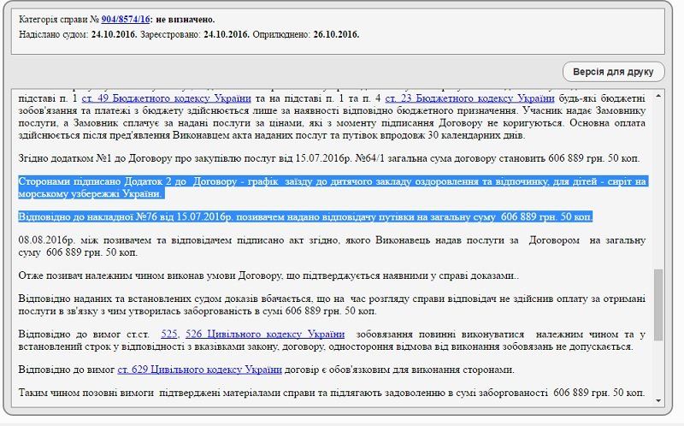Click the vertical scrollbar thumb
Image resolution: width=684 pixels, height=426 pixels.
click(657, 305)
